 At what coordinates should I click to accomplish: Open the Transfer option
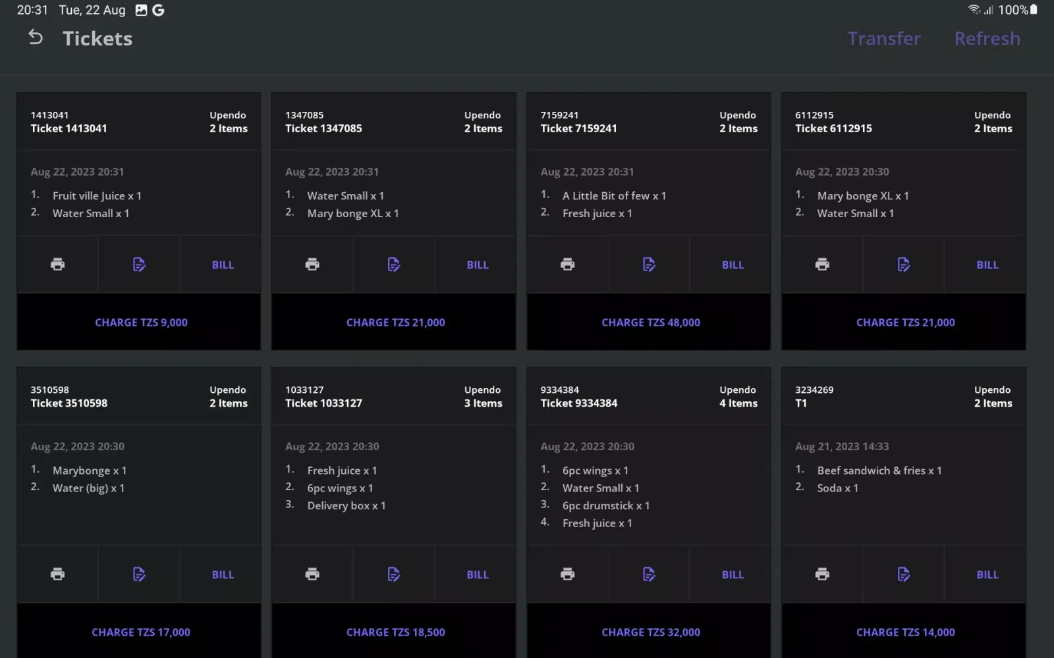[x=884, y=39]
